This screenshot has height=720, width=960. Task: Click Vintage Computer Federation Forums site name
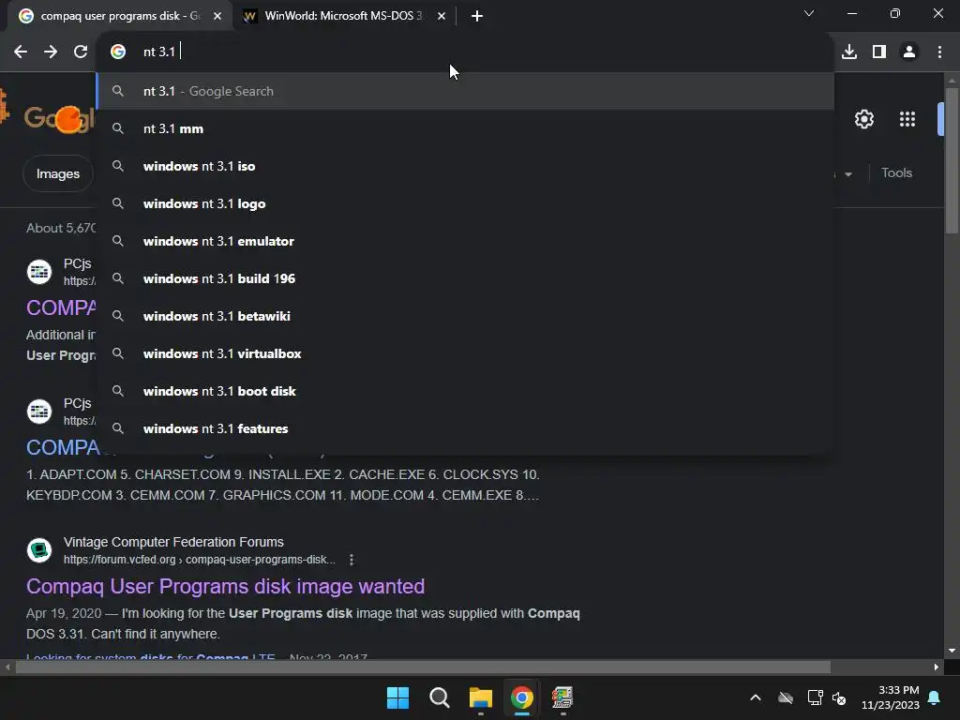point(173,542)
